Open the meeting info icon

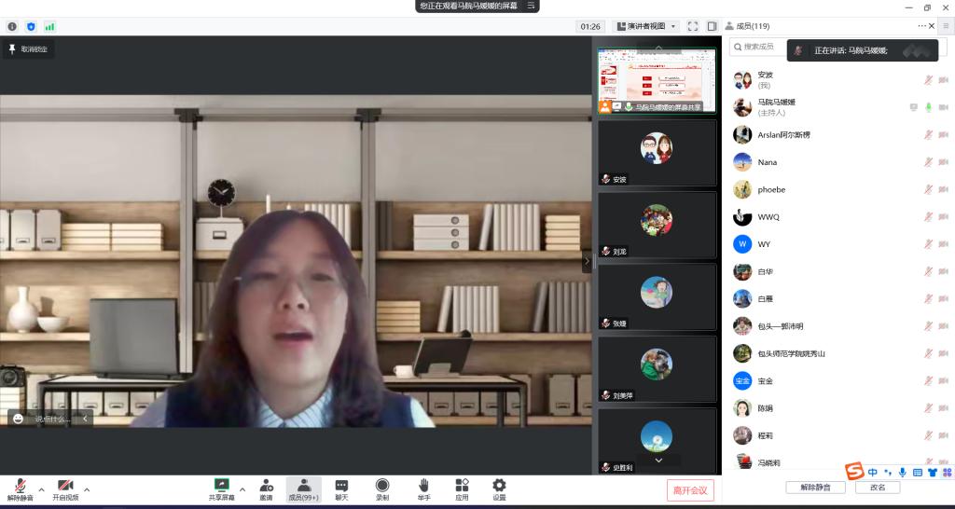click(12, 27)
